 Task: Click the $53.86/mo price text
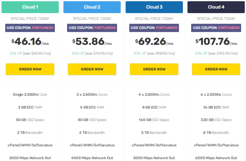tap(92, 42)
